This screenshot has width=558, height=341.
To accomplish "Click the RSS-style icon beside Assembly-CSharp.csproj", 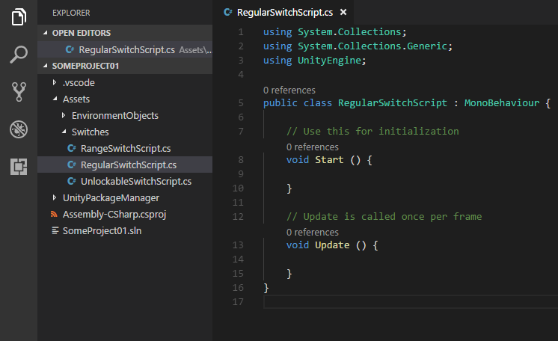I will 54,215.
